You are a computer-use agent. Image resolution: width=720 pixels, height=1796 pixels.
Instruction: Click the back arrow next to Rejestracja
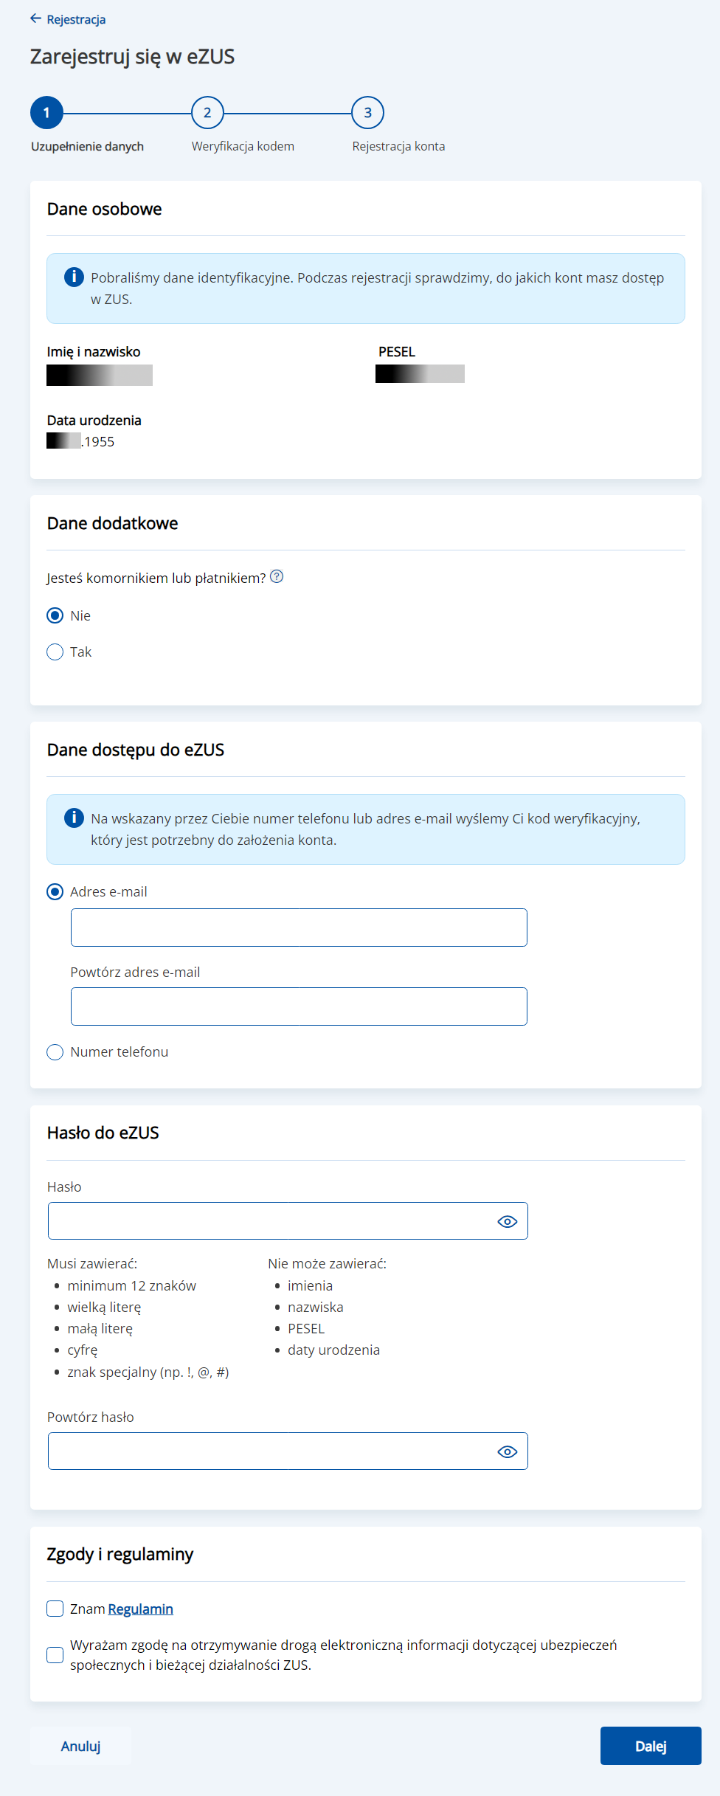[x=35, y=19]
